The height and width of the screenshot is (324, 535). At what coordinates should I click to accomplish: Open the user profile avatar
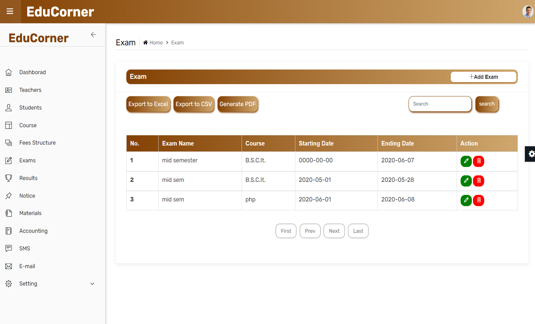(528, 12)
